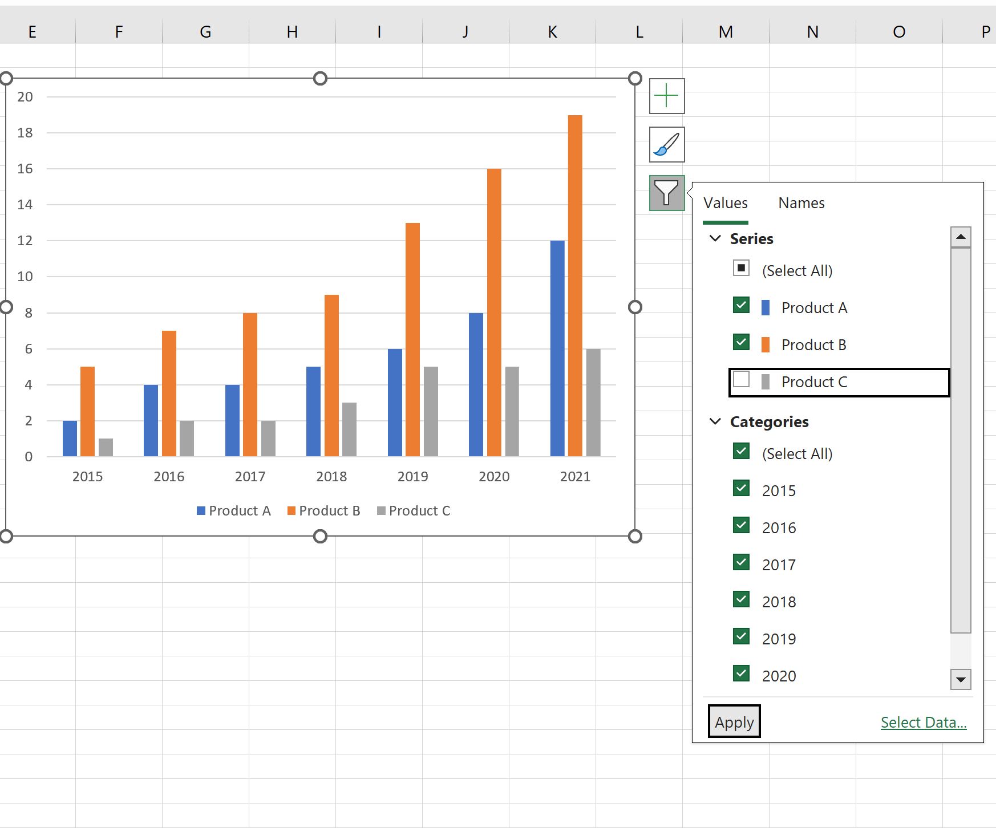The image size is (996, 828).
Task: Toggle Categories Select All checkbox
Action: [741, 451]
